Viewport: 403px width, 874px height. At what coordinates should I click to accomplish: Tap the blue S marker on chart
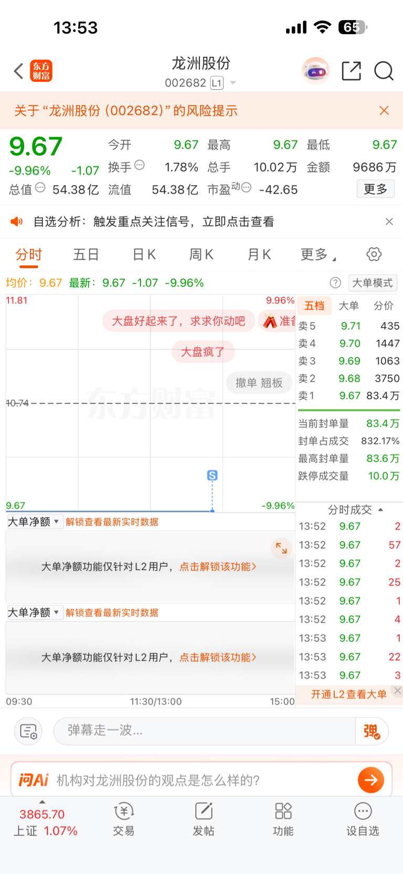pos(212,476)
